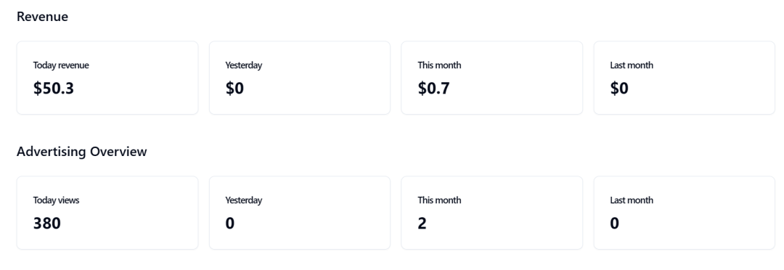
Task: Click the Last month revenue card
Action: [x=685, y=78]
